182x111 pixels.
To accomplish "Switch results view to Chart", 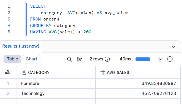I will [31, 59].
